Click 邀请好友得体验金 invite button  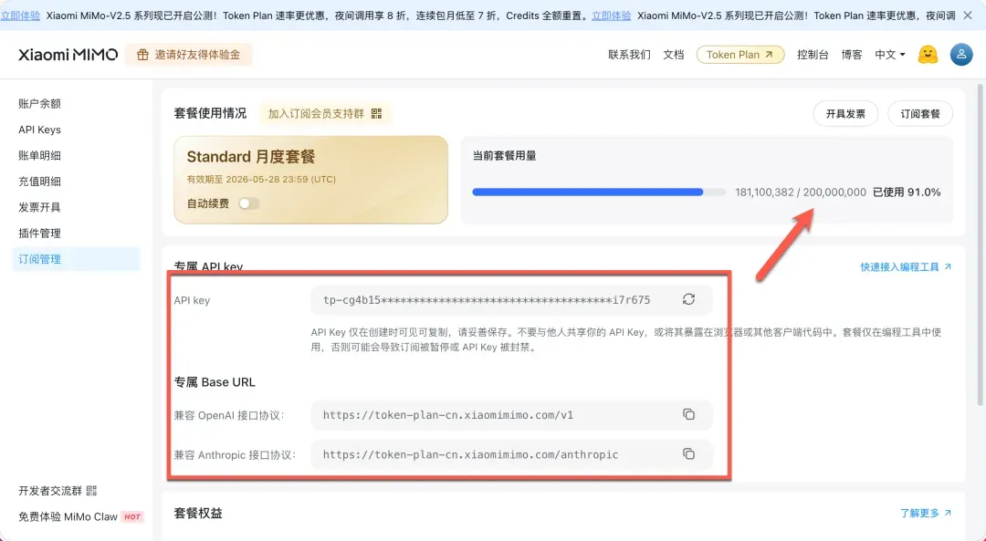tap(189, 55)
